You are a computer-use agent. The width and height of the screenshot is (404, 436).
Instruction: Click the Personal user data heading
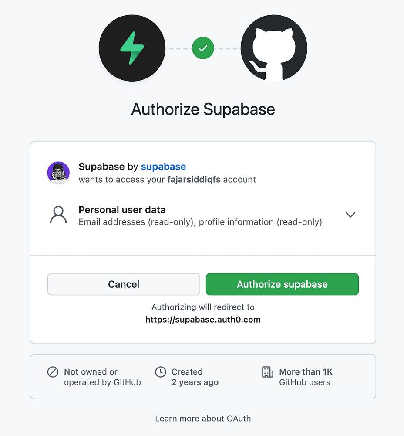[122, 210]
